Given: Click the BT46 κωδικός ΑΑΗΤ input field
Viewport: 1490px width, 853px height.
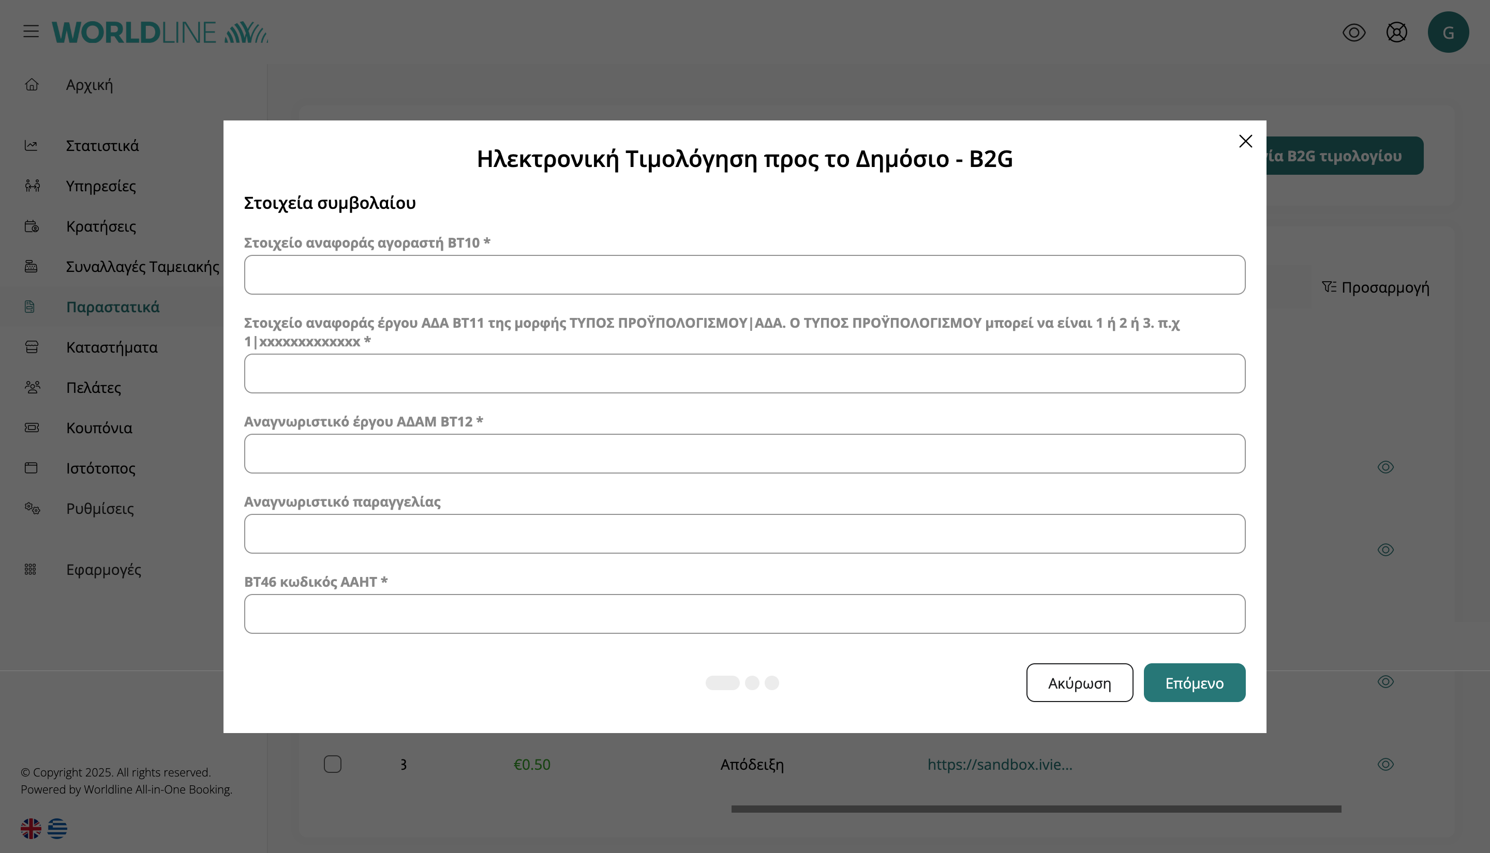Looking at the screenshot, I should [744, 614].
